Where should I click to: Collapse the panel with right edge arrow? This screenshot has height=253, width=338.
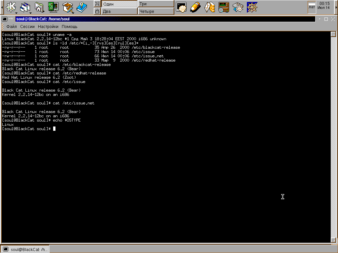(x=336, y=7)
